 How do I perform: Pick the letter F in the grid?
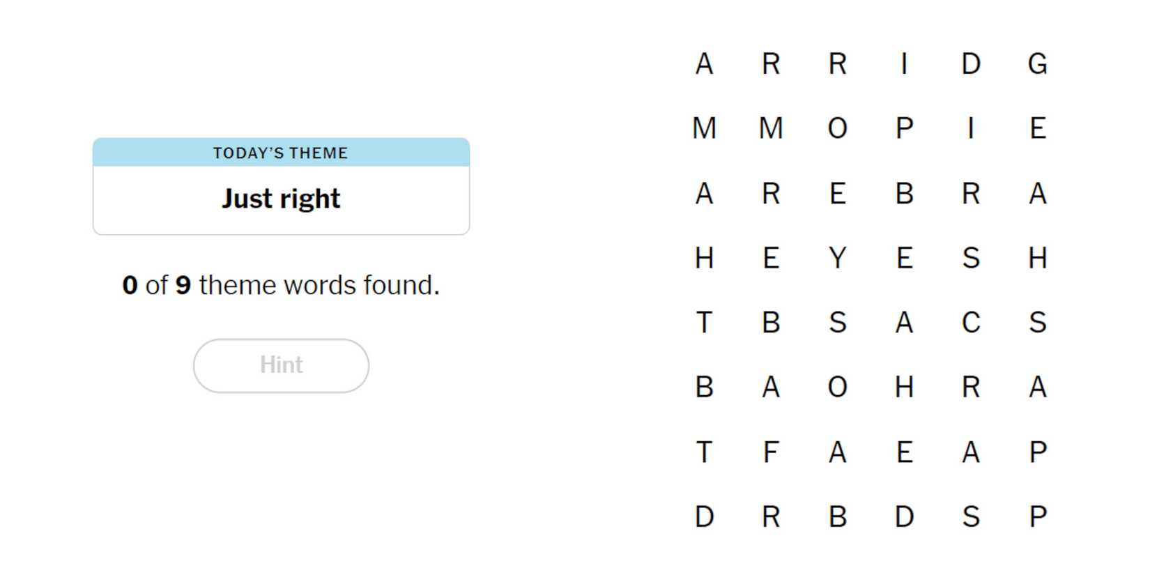coord(770,452)
